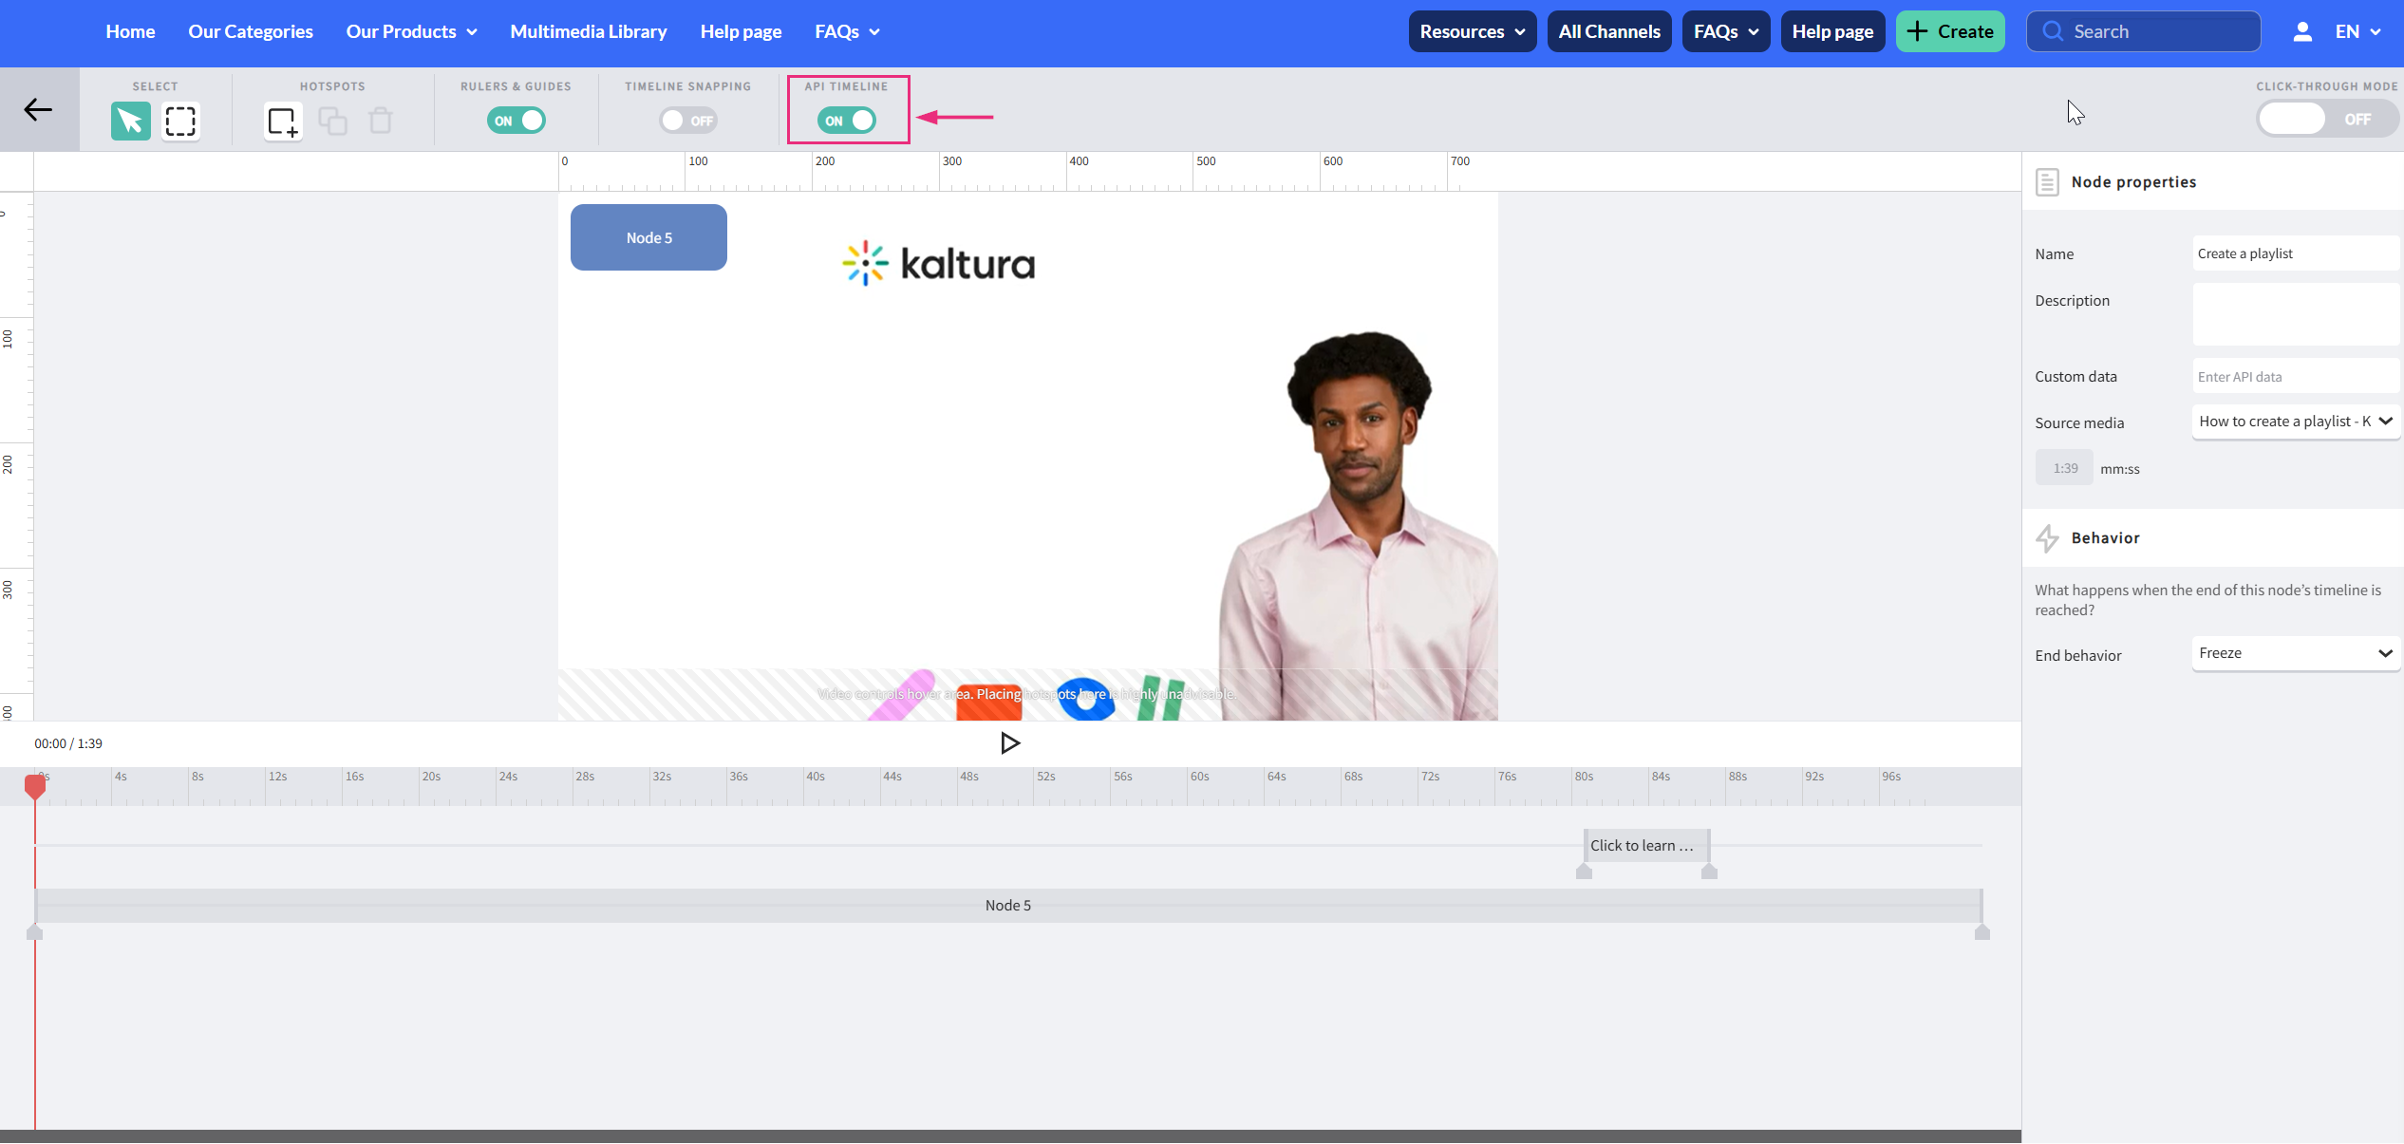Disable the API Timeline toggle
This screenshot has width=2404, height=1144.
[x=847, y=121]
